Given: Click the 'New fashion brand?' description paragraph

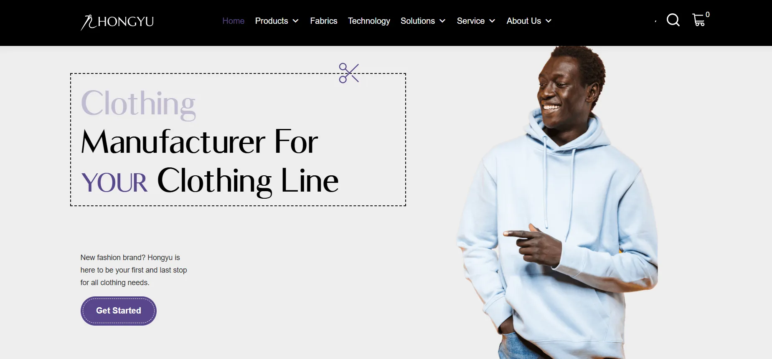Looking at the screenshot, I should [134, 270].
